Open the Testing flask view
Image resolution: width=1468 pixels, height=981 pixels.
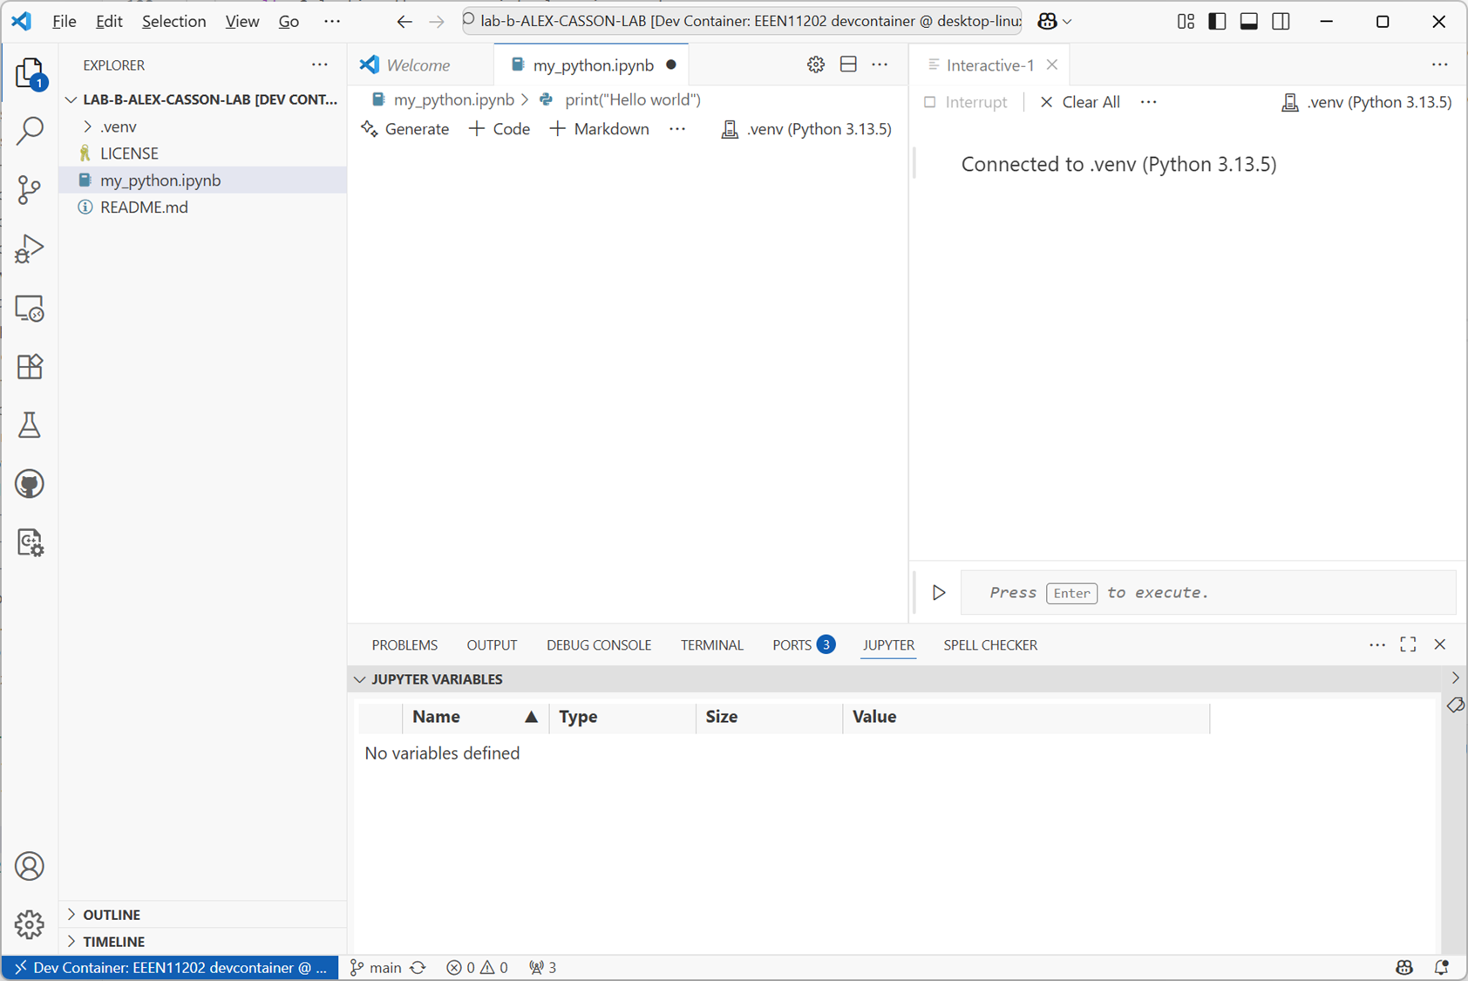30,426
